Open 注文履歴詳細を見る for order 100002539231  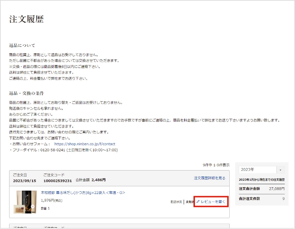pyautogui.click(x=210, y=178)
